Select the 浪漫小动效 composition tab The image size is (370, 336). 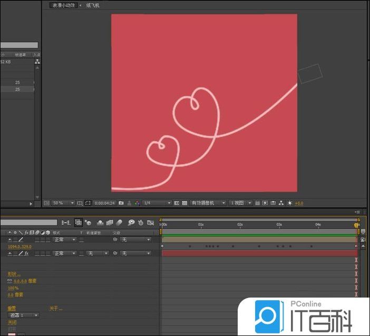[64, 5]
